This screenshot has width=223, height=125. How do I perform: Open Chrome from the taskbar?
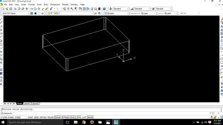point(84,122)
